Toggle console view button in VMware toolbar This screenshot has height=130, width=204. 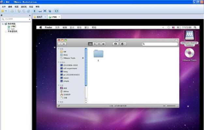click(56, 11)
